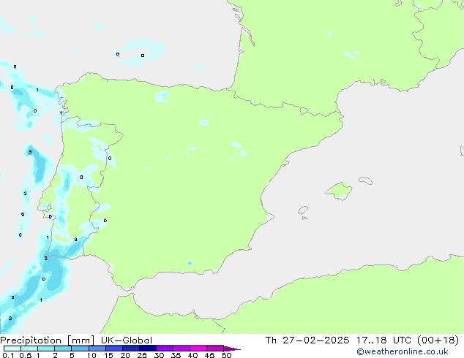Click the arrow-shaped end of the legend bar

tap(232, 349)
